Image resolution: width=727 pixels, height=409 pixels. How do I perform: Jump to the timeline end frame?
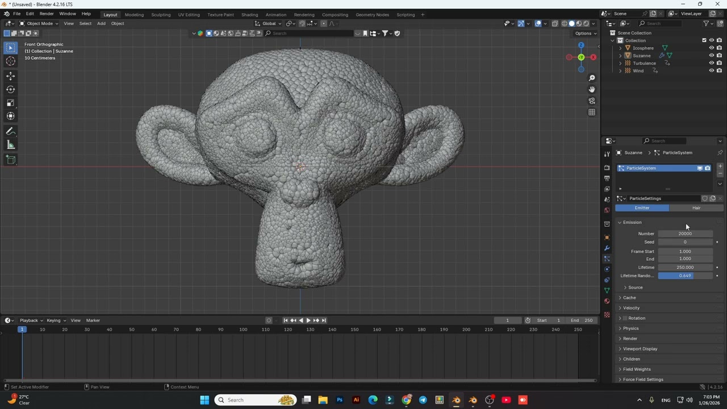coord(324,320)
